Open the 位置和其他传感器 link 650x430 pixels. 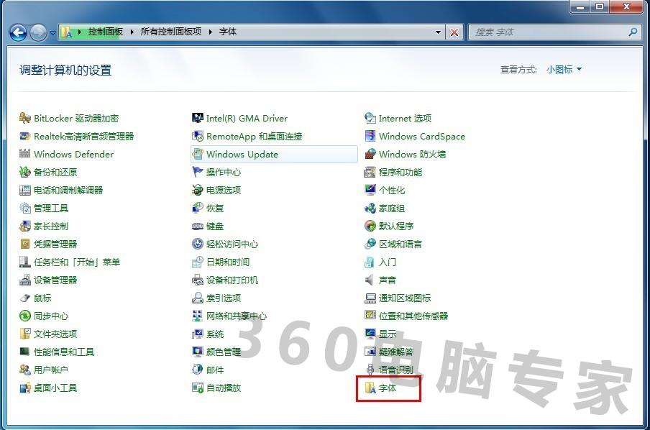[413, 316]
